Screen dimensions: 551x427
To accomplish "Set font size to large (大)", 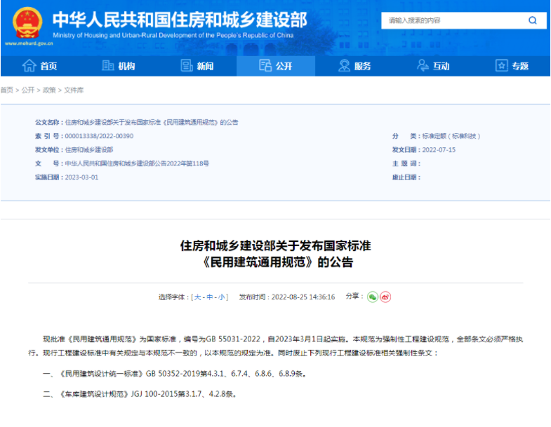I will click(x=197, y=297).
